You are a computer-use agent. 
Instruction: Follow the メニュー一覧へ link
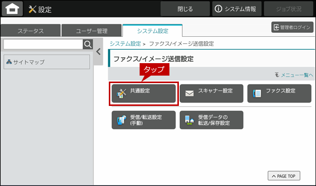pos(297,75)
